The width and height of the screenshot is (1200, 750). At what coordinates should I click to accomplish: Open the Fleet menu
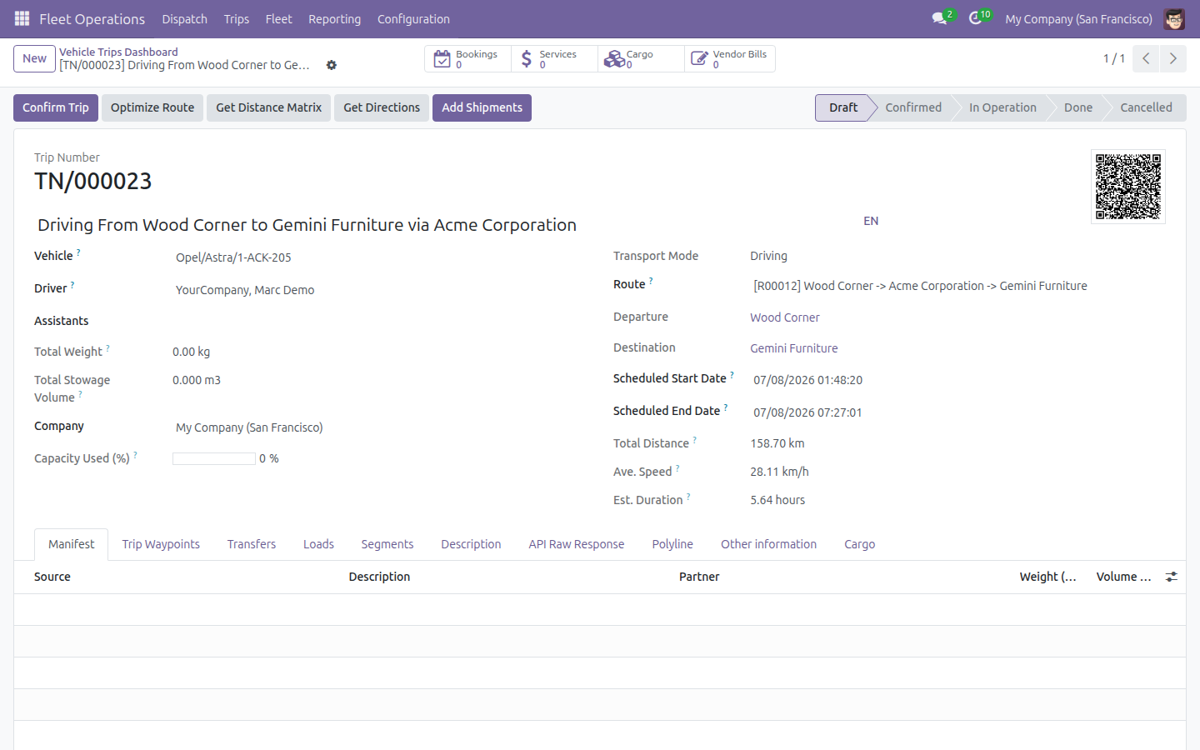coord(278,18)
